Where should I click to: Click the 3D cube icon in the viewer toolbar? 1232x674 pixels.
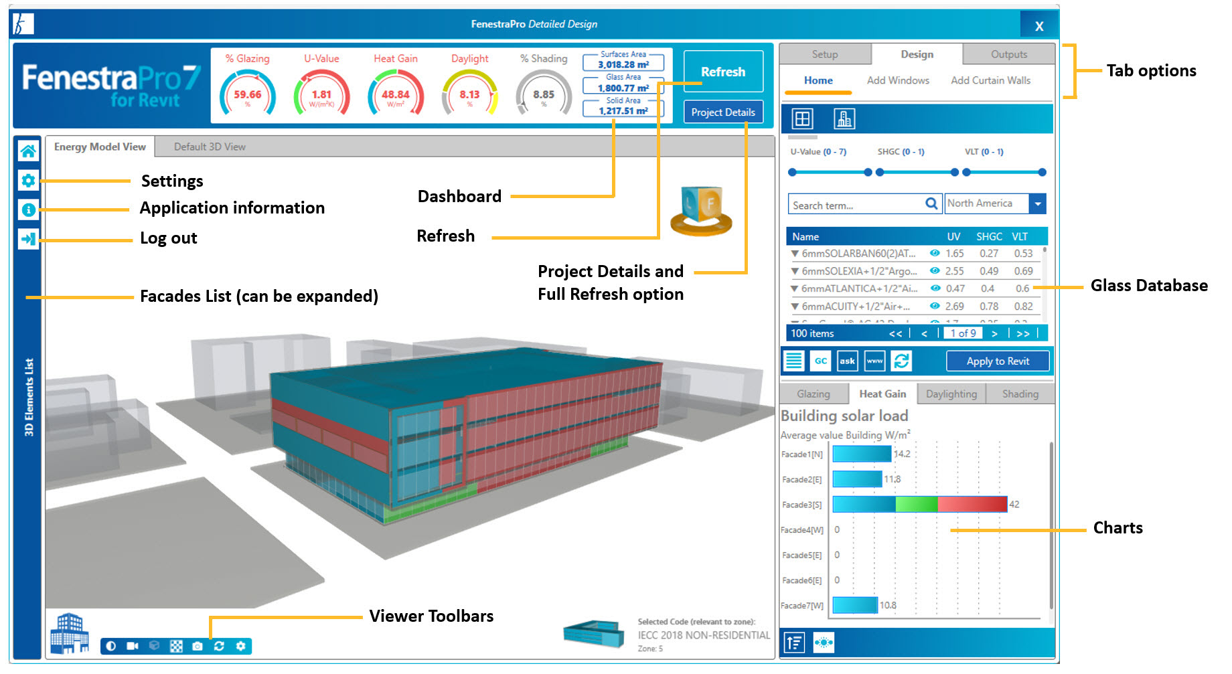154,646
